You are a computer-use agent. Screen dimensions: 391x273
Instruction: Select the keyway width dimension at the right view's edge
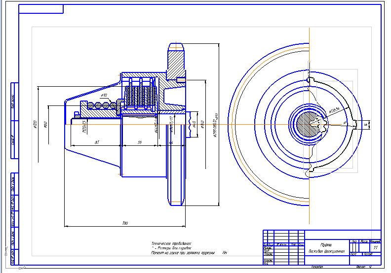pyautogui.click(x=366, y=125)
